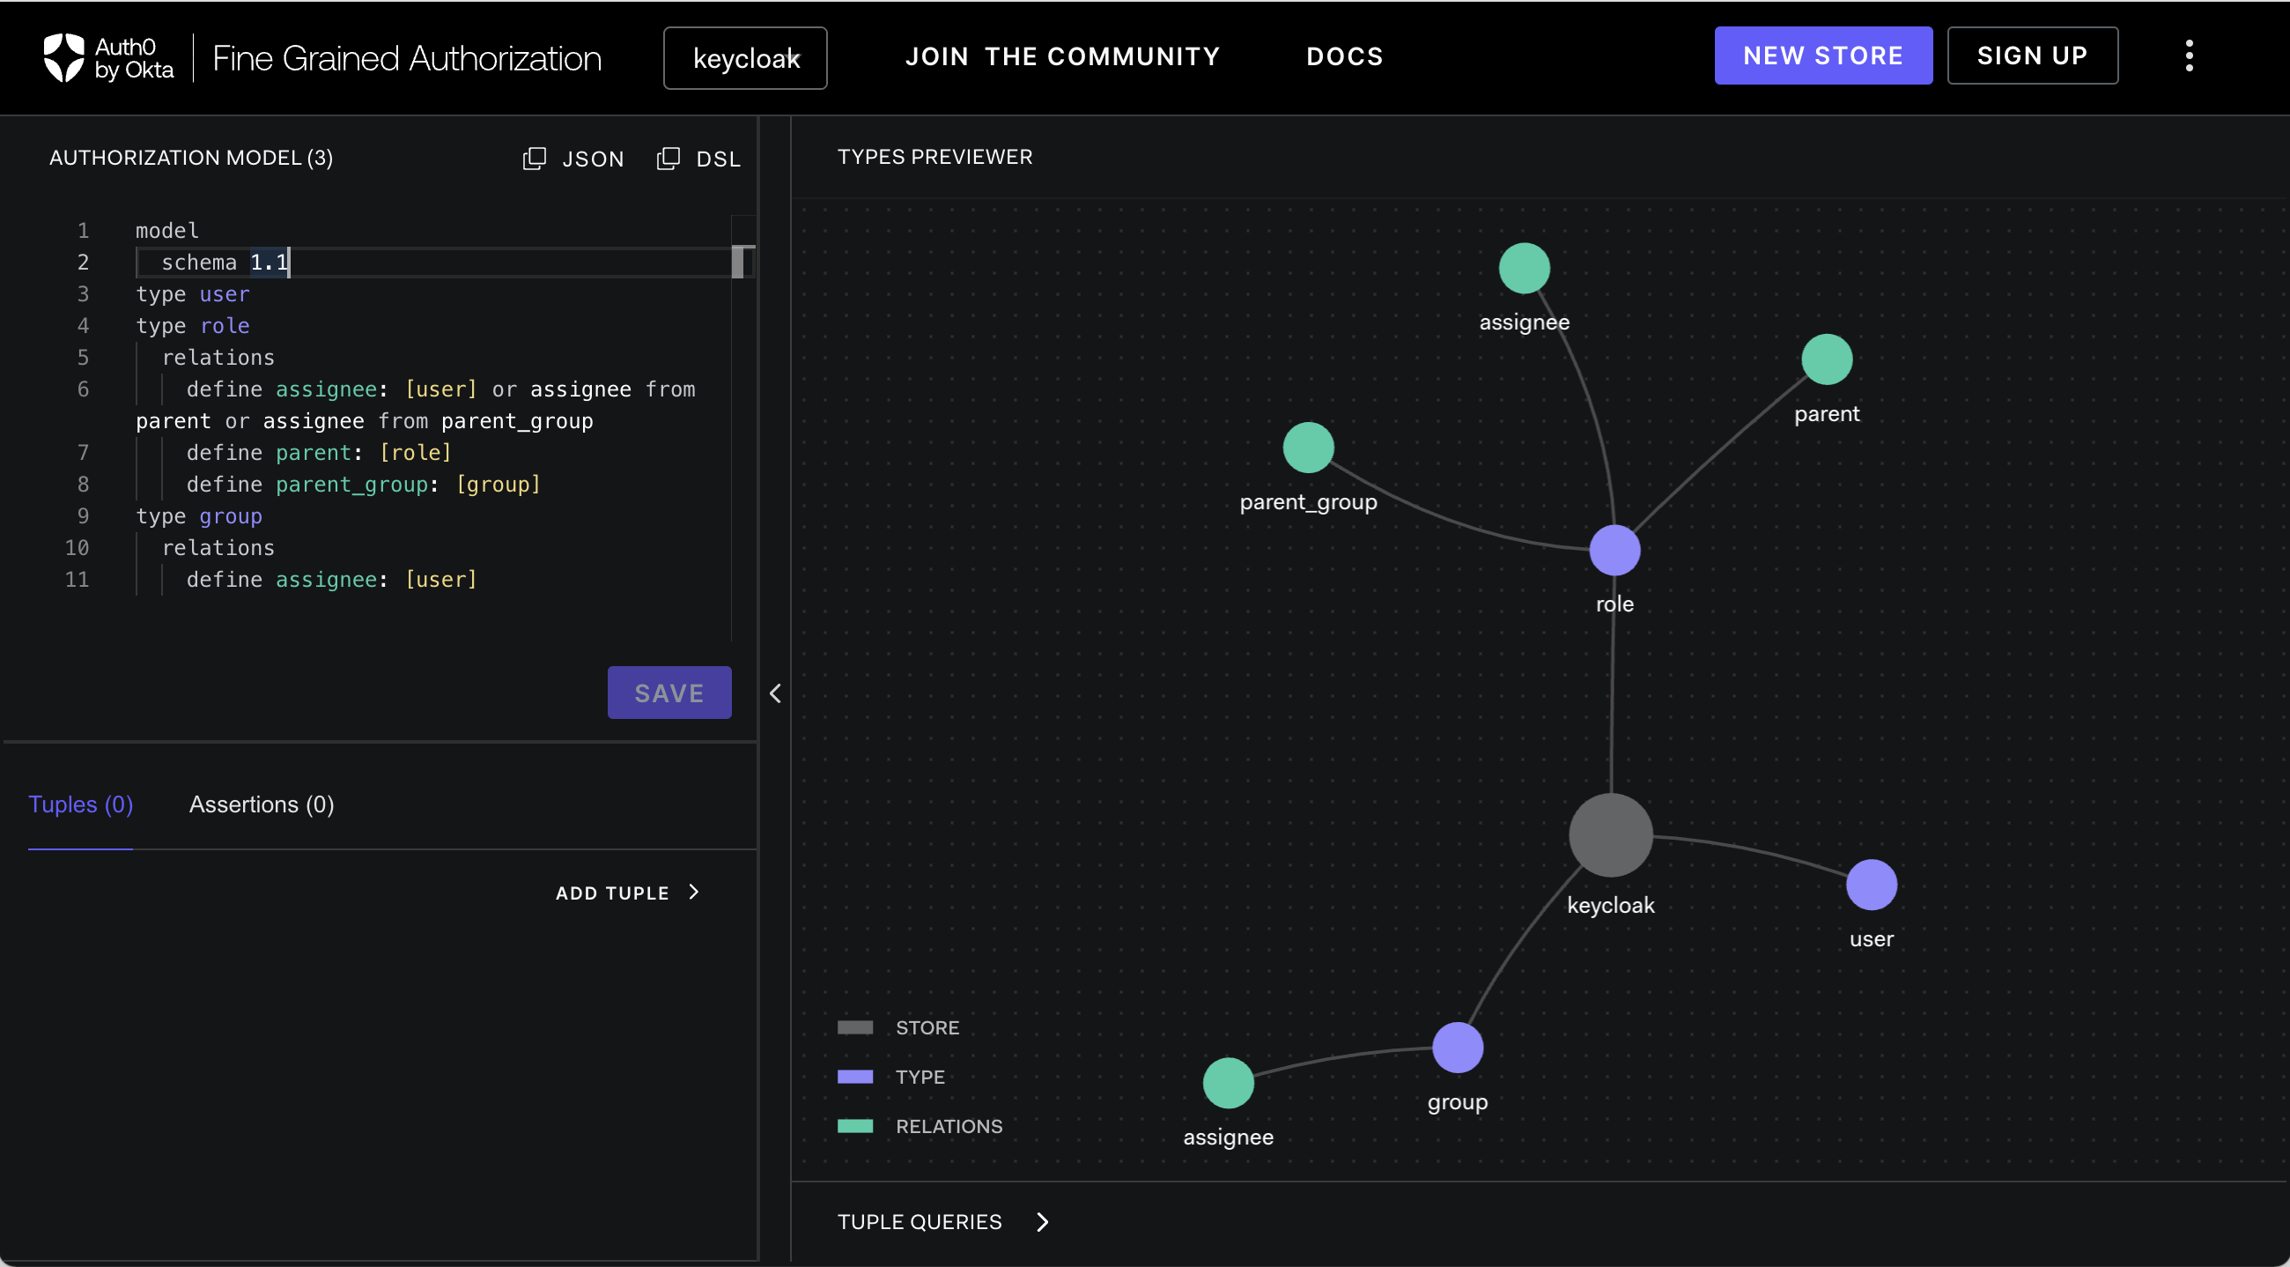Click line 1 'model' in editor
2290x1267 pixels.
coord(167,230)
